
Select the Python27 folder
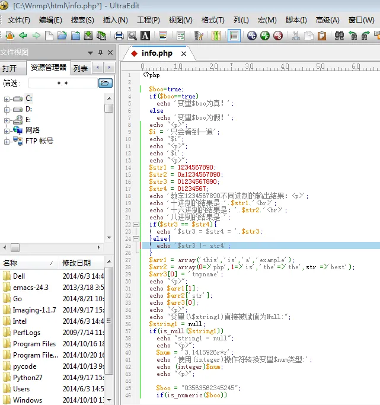pyautogui.click(x=28, y=378)
